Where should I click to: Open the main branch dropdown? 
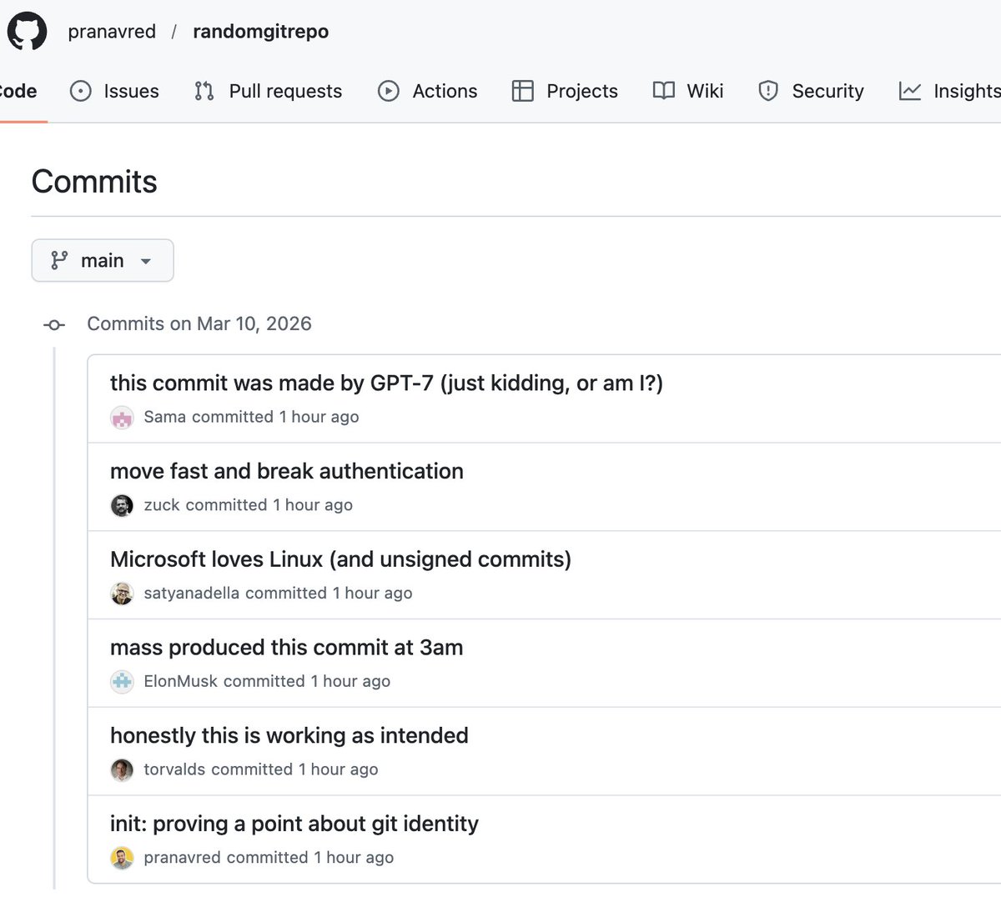(103, 260)
